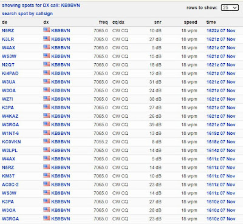Click the snr column header
Screen dimensions: 243x224
(x=158, y=22)
